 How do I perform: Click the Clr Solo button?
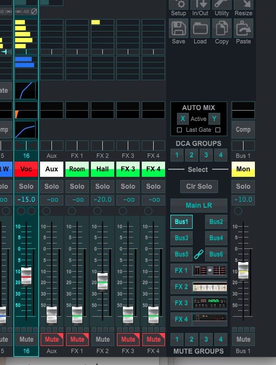pyautogui.click(x=199, y=187)
